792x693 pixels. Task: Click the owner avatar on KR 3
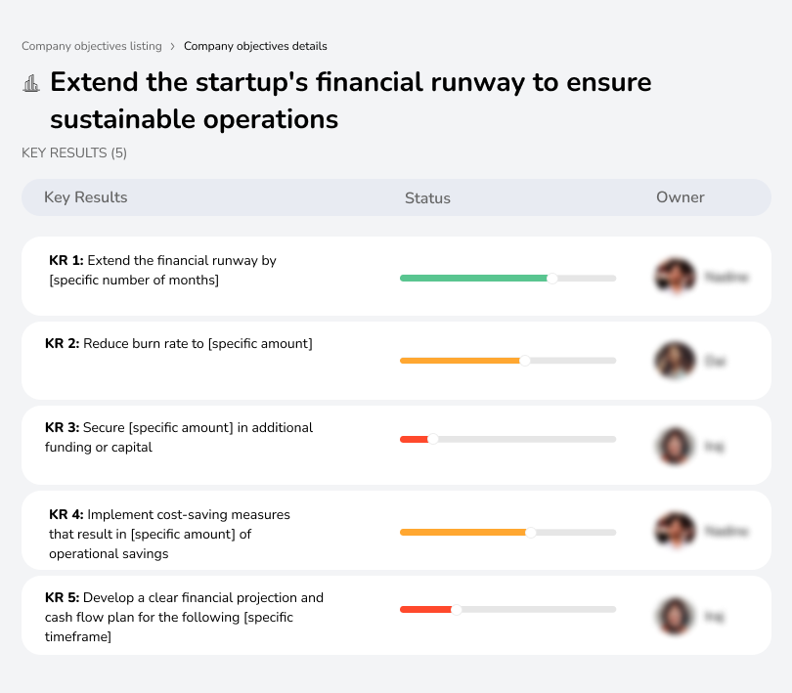(675, 445)
